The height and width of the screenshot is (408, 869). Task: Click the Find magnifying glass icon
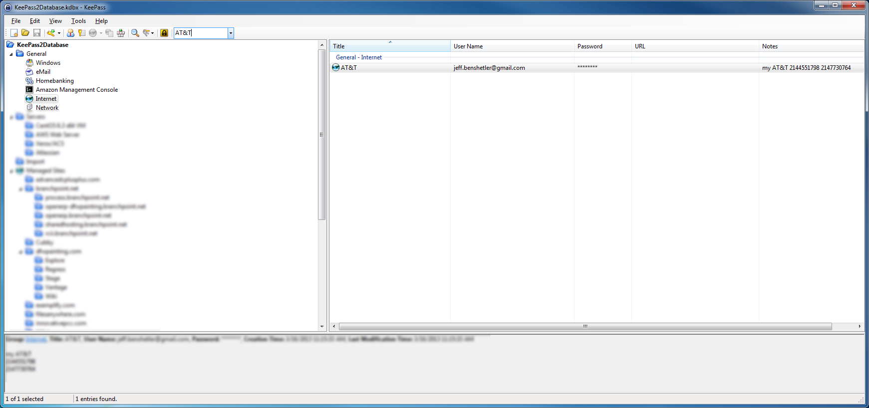pos(135,33)
